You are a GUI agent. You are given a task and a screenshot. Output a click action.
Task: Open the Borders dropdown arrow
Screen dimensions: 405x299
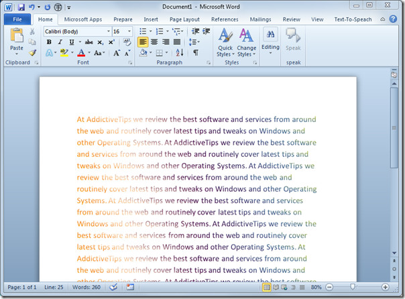tap(166, 53)
